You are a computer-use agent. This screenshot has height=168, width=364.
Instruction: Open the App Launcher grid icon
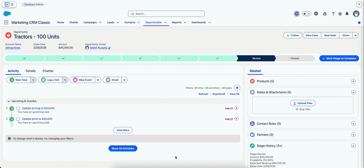coord(6,23)
